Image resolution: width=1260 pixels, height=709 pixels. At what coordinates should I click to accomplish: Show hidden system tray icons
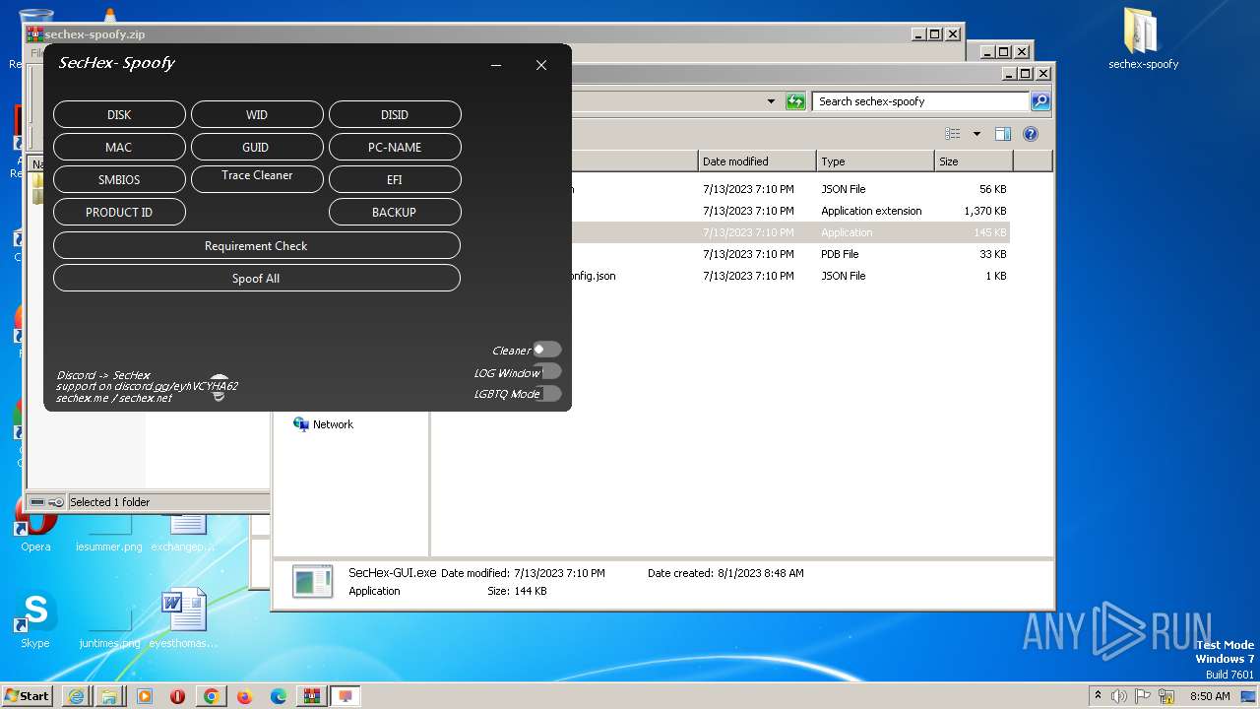[1099, 696]
